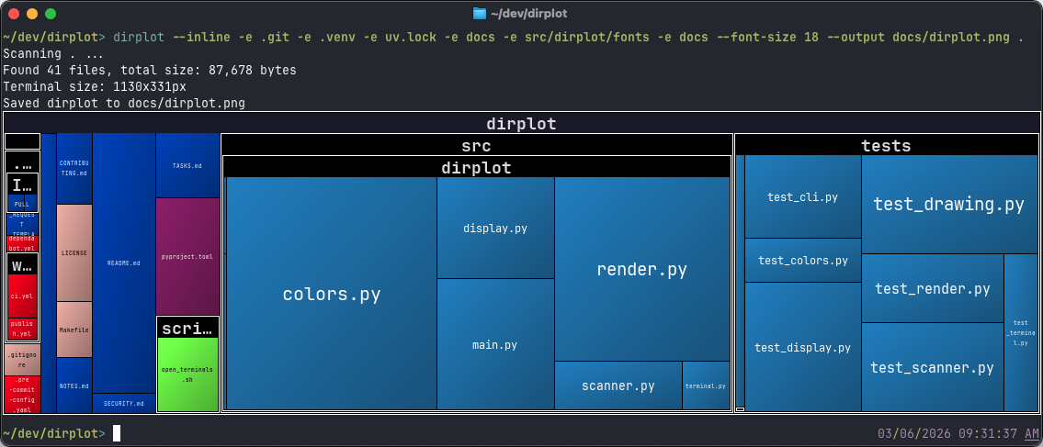This screenshot has height=447, width=1043.
Task: Select the pink Makefile tile
Action: click(x=74, y=330)
